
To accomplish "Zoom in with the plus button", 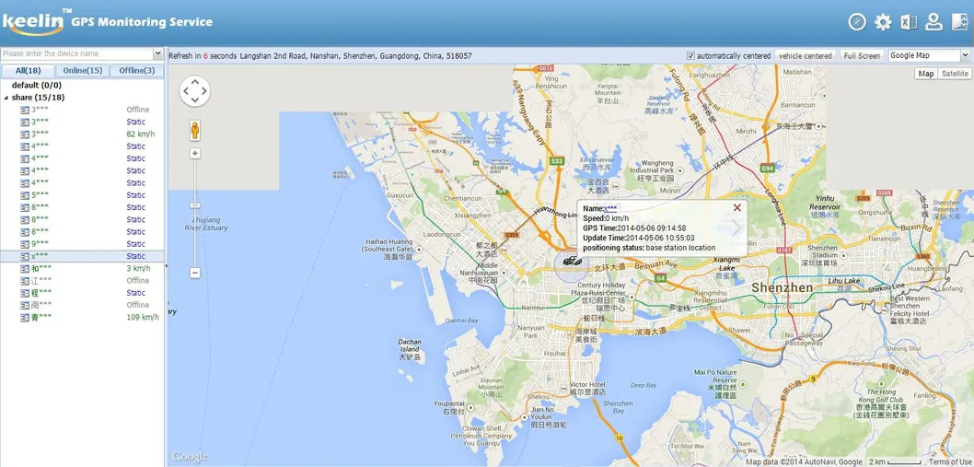I will (195, 154).
